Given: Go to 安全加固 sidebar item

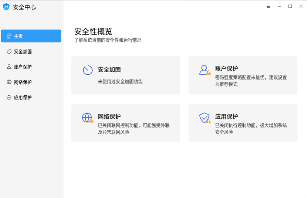Looking at the screenshot, I should (31, 51).
